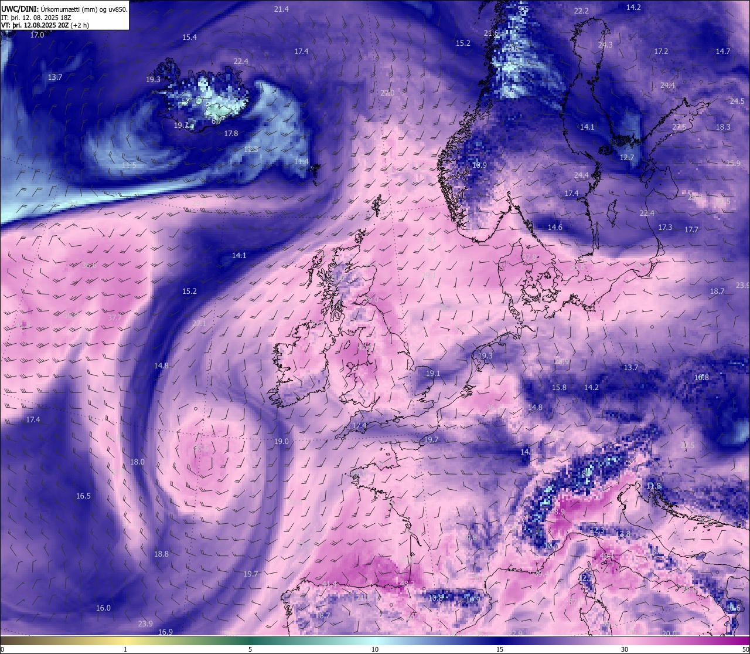Click the 'VT: þri. 12.08.2025 20Z' valid time line
The image size is (750, 654).
point(35,25)
